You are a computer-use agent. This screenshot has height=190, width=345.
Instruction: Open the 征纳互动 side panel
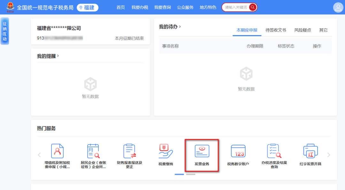coord(5,31)
